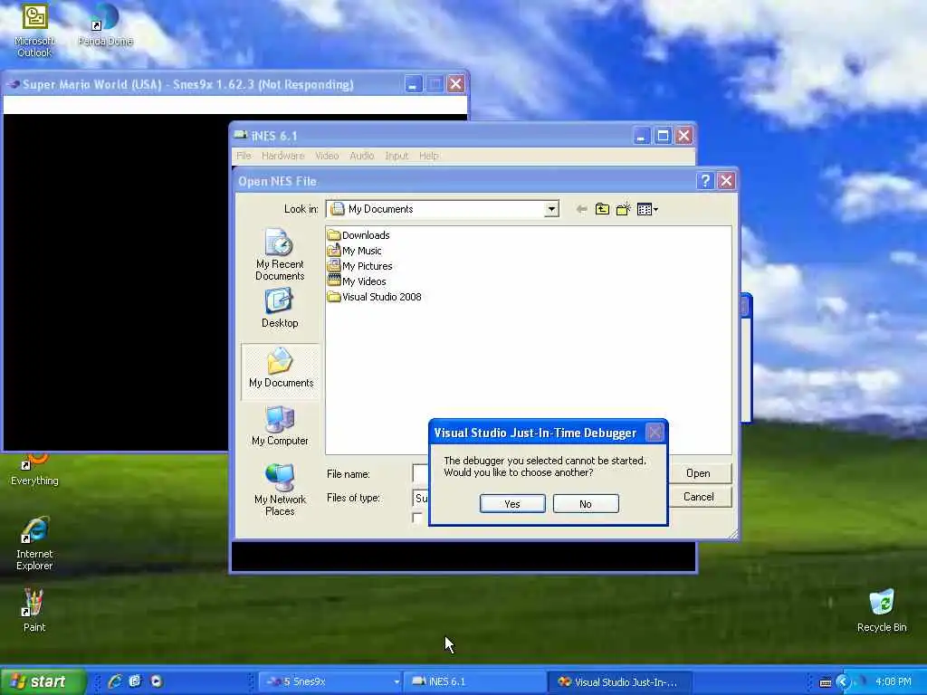
Task: Open the Files of type combo box
Action: [420, 498]
